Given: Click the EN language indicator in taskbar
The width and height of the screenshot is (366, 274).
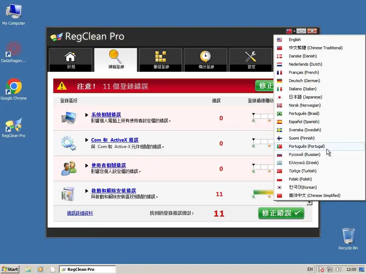Looking at the screenshot, I should (x=310, y=269).
